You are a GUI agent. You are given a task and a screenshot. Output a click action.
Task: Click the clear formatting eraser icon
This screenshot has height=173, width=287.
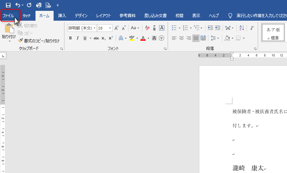(147, 28)
